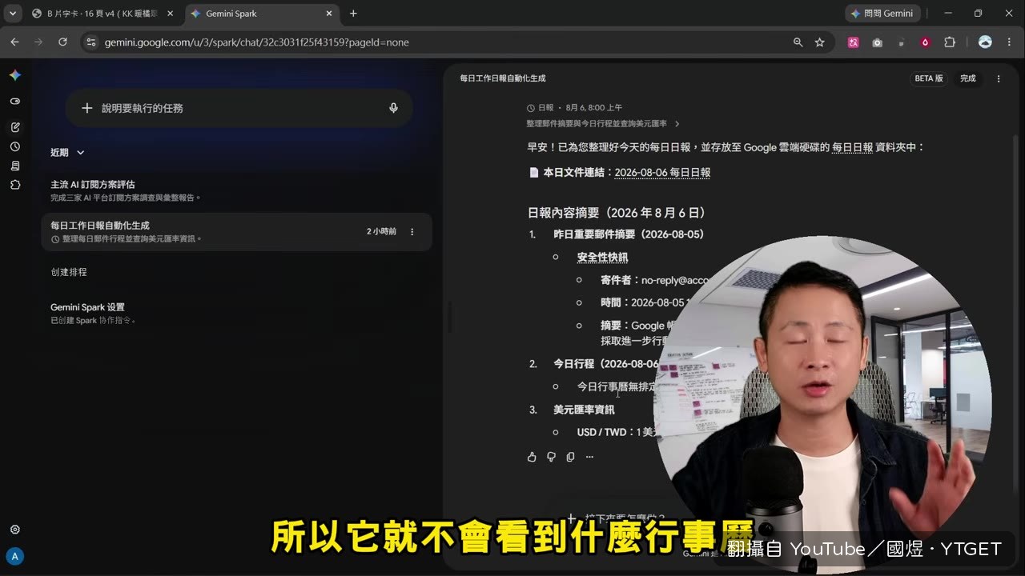Click the '完成' button in panel header
The width and height of the screenshot is (1025, 576).
(968, 78)
